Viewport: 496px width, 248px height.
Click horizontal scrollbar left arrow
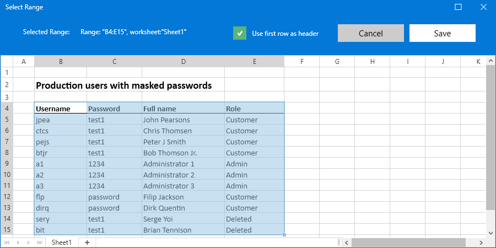[x=347, y=242]
